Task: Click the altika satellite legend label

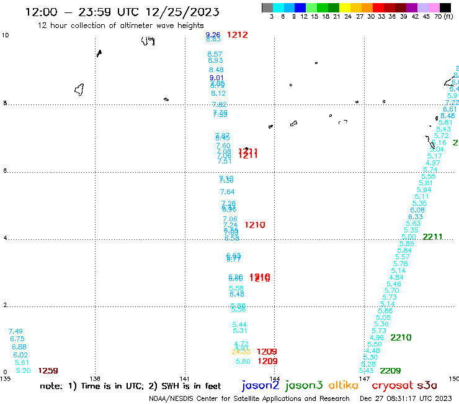Action: (344, 385)
